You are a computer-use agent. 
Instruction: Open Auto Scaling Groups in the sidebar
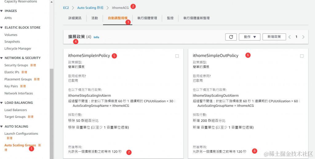coord(20,145)
